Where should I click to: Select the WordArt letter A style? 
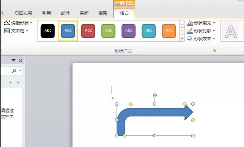click(231, 32)
